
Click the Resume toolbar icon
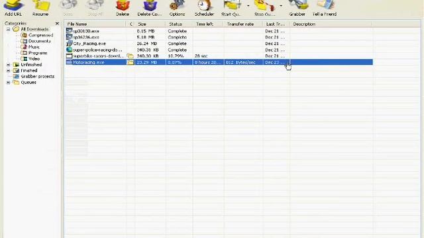[40, 8]
